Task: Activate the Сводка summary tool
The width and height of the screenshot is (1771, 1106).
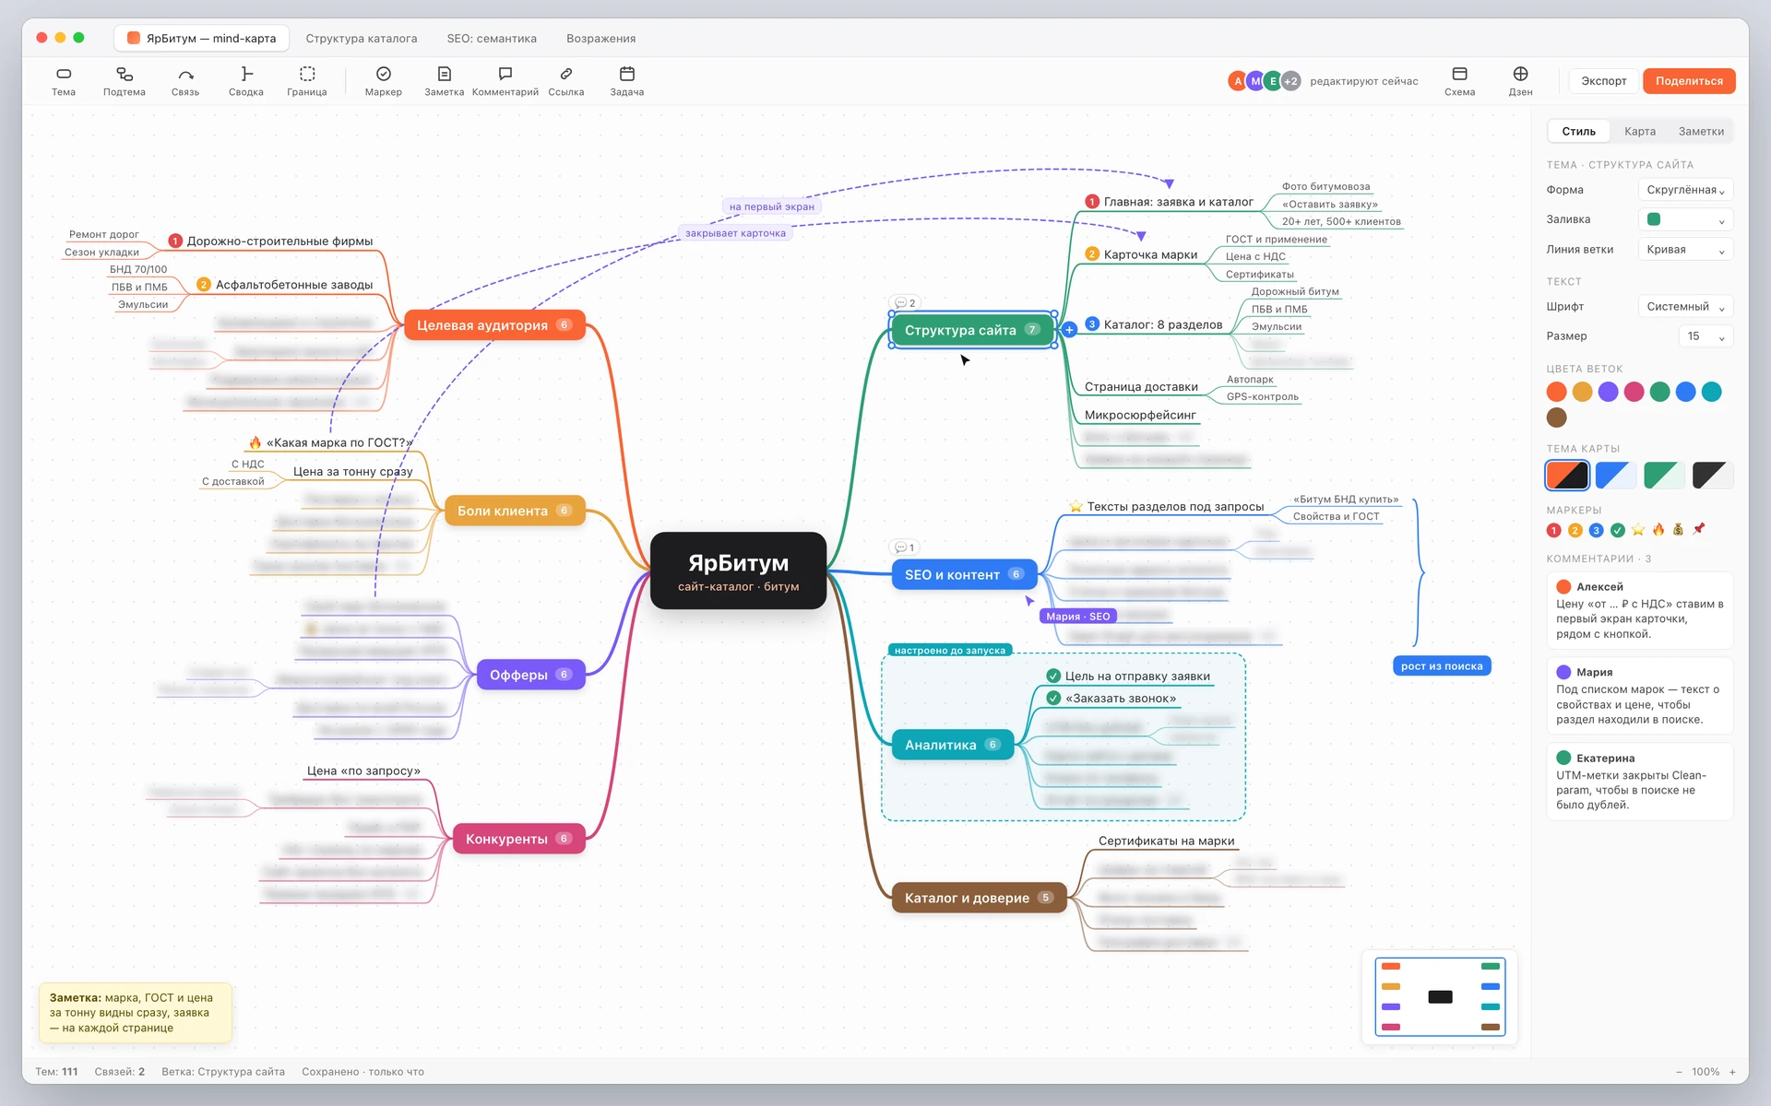Action: (246, 81)
